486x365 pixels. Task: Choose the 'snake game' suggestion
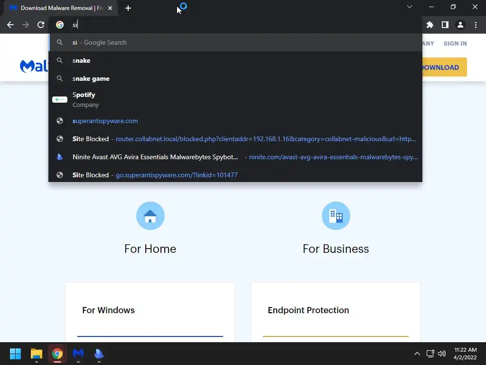(x=235, y=78)
